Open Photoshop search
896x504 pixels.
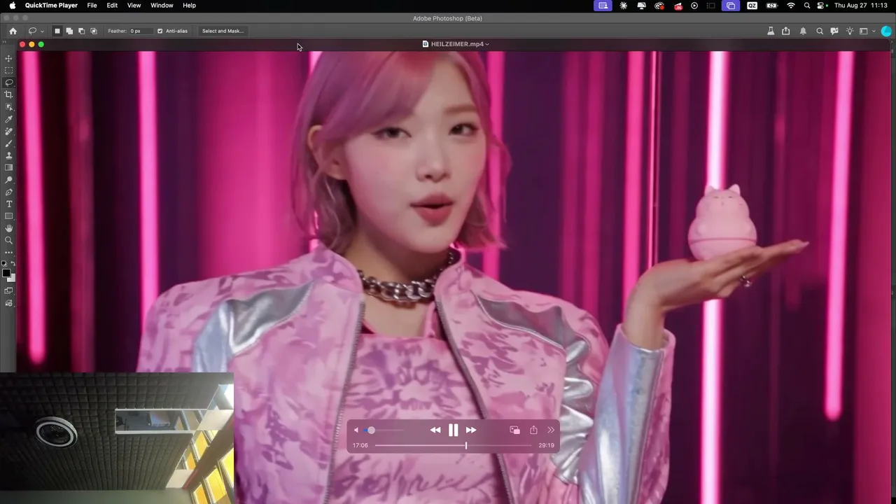click(x=820, y=31)
